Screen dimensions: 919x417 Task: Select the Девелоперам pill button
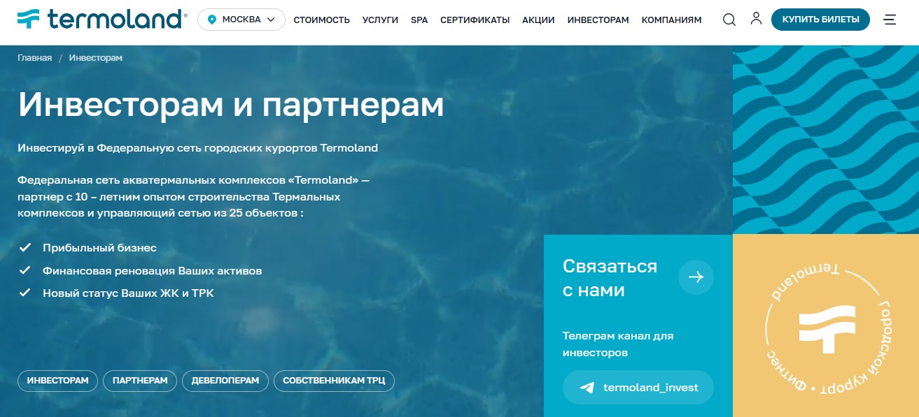[225, 381]
